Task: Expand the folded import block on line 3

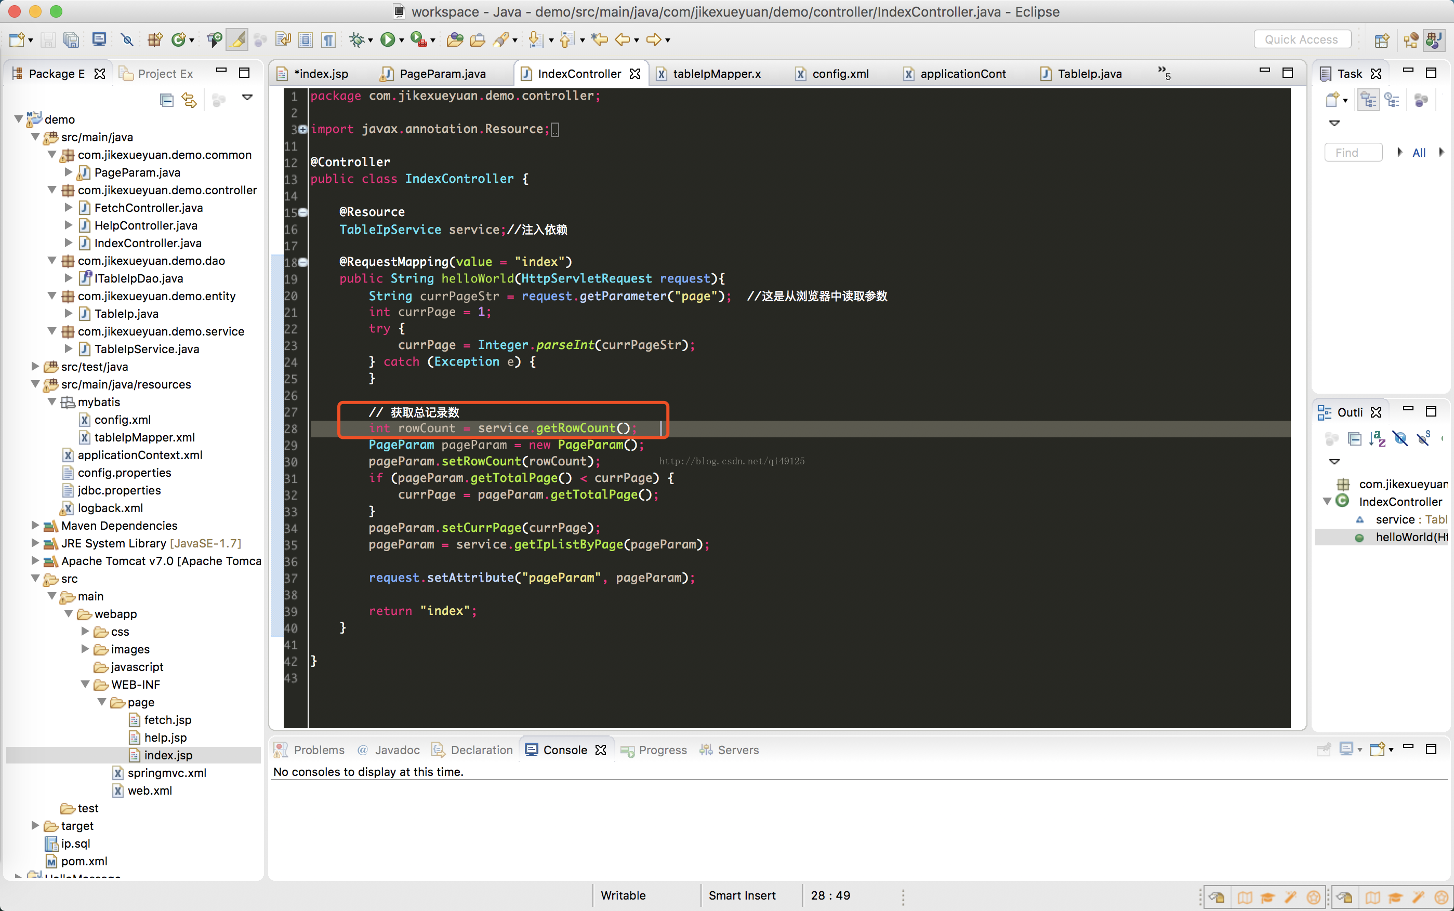Action: (x=303, y=129)
